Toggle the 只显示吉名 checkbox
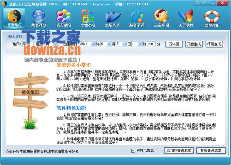This screenshot has height=165, width=231. 133,151
